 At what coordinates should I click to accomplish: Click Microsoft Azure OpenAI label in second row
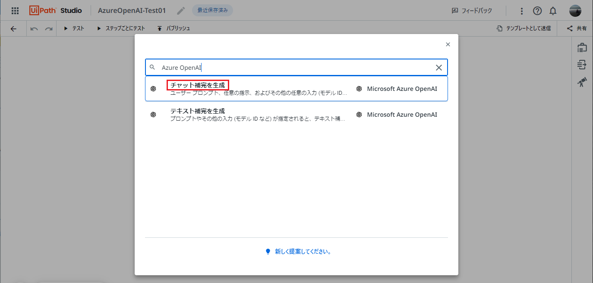point(402,115)
